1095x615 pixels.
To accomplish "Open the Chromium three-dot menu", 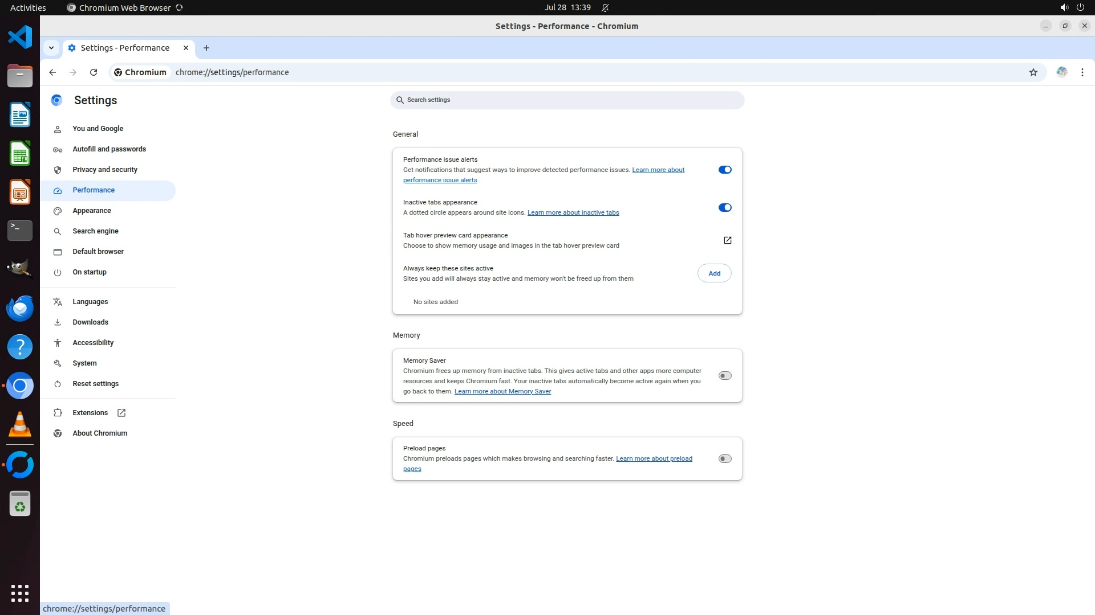I will pyautogui.click(x=1082, y=72).
